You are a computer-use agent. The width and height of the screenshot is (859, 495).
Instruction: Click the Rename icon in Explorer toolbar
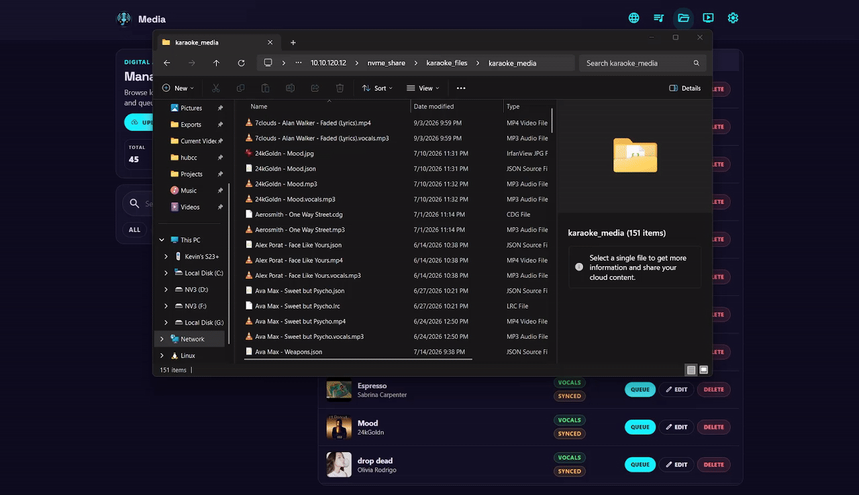(x=290, y=88)
